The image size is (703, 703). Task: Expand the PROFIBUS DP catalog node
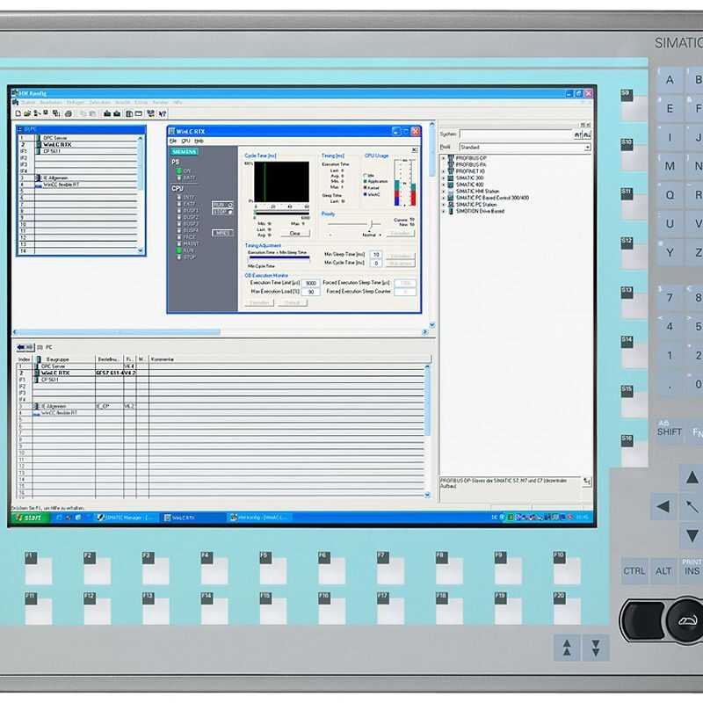click(443, 158)
